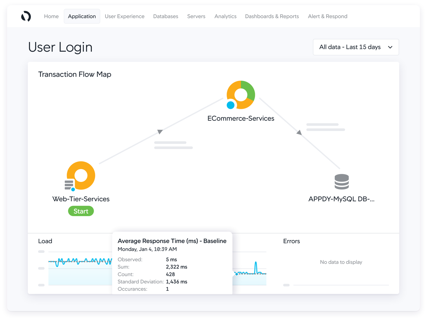Click the green Start badge
This screenshot has width=427, height=320.
pyautogui.click(x=81, y=211)
